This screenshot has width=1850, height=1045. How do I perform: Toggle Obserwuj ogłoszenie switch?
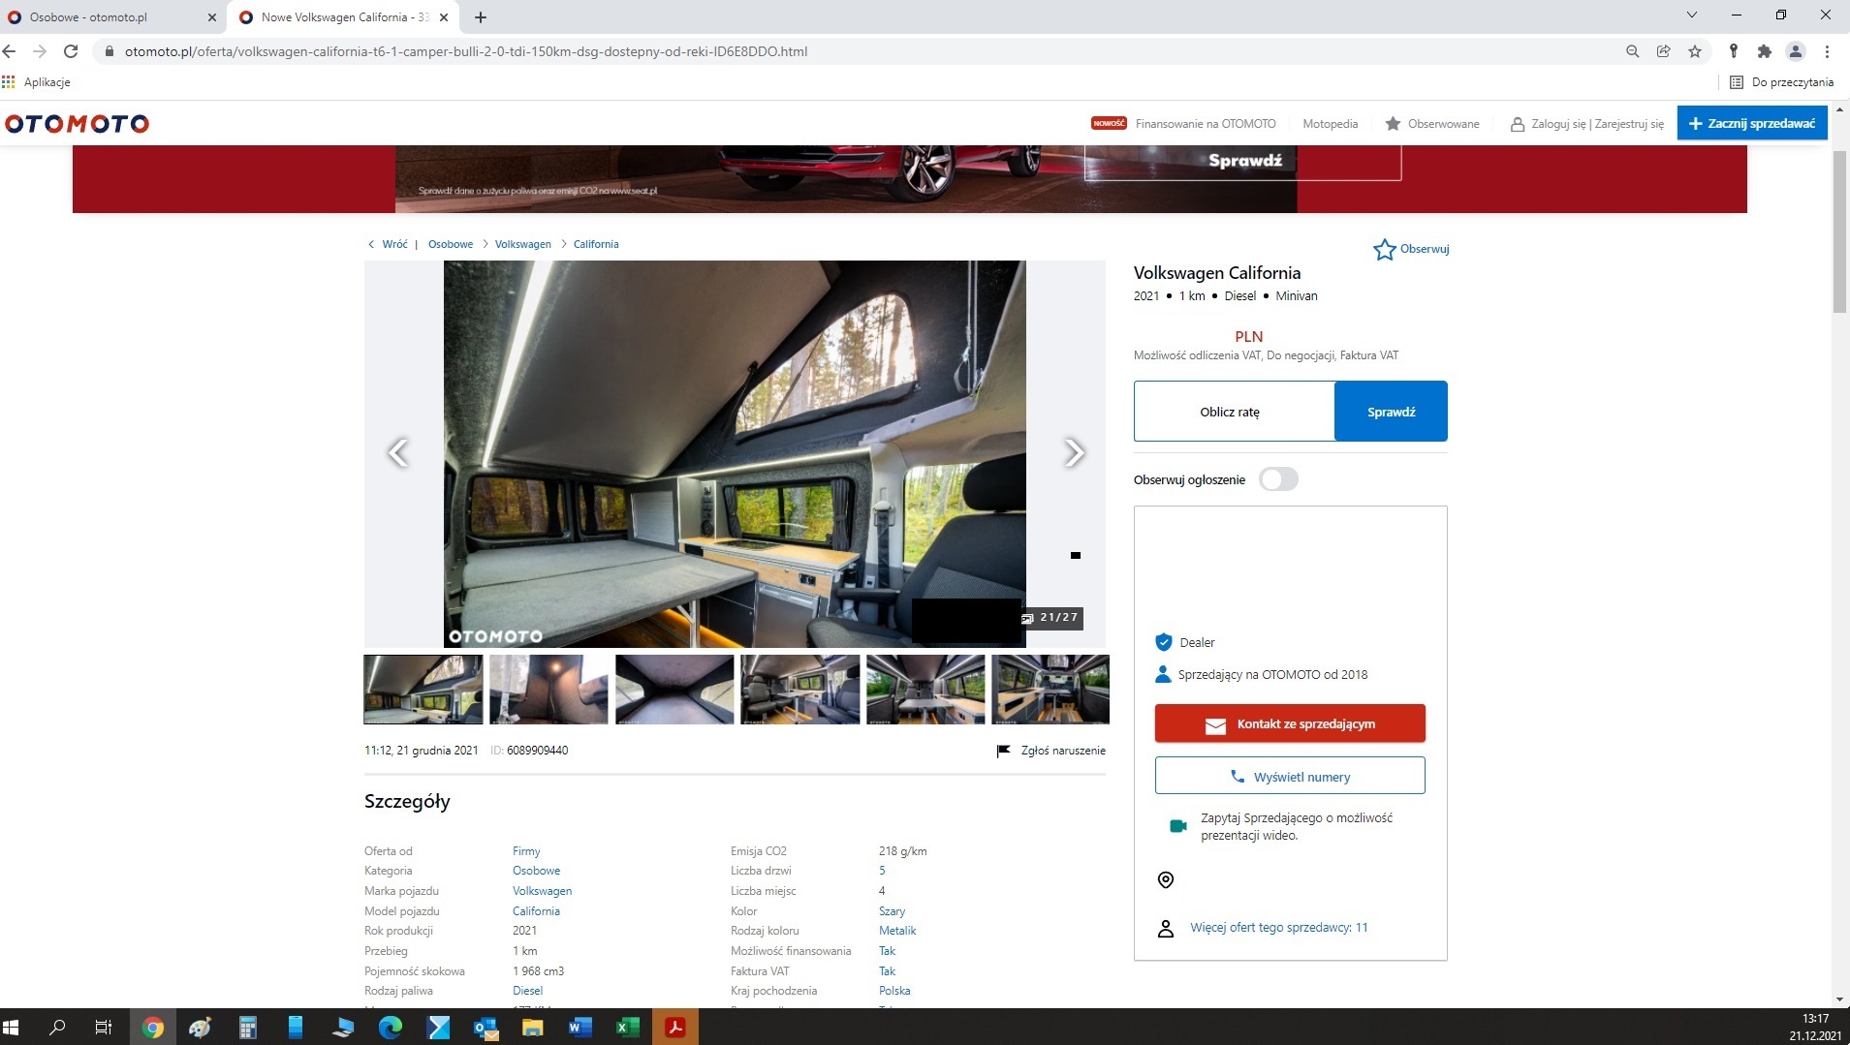click(x=1277, y=479)
